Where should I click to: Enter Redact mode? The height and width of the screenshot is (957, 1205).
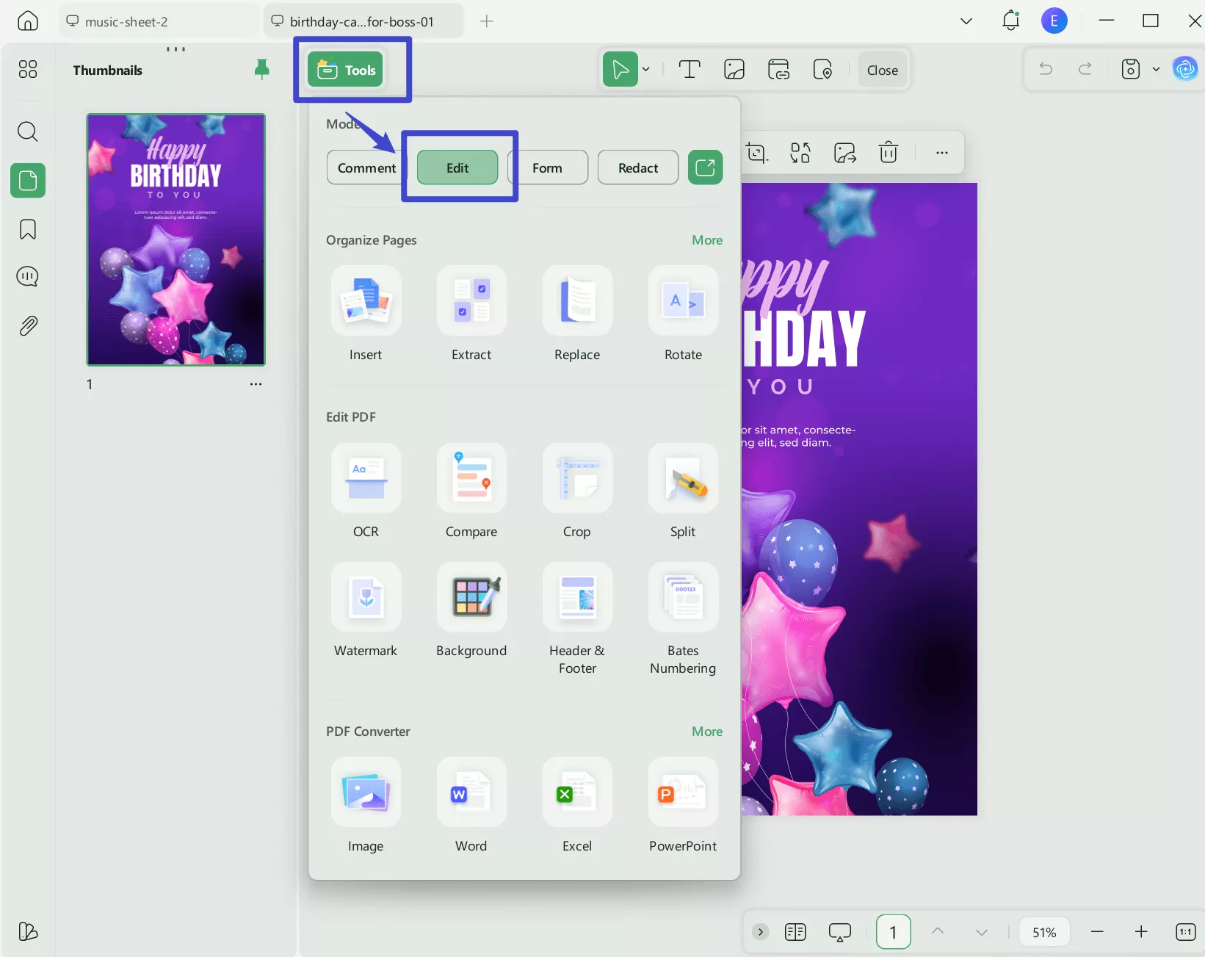[637, 167]
